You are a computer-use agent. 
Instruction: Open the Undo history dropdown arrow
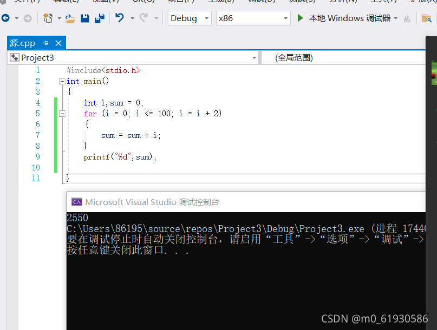coord(132,18)
